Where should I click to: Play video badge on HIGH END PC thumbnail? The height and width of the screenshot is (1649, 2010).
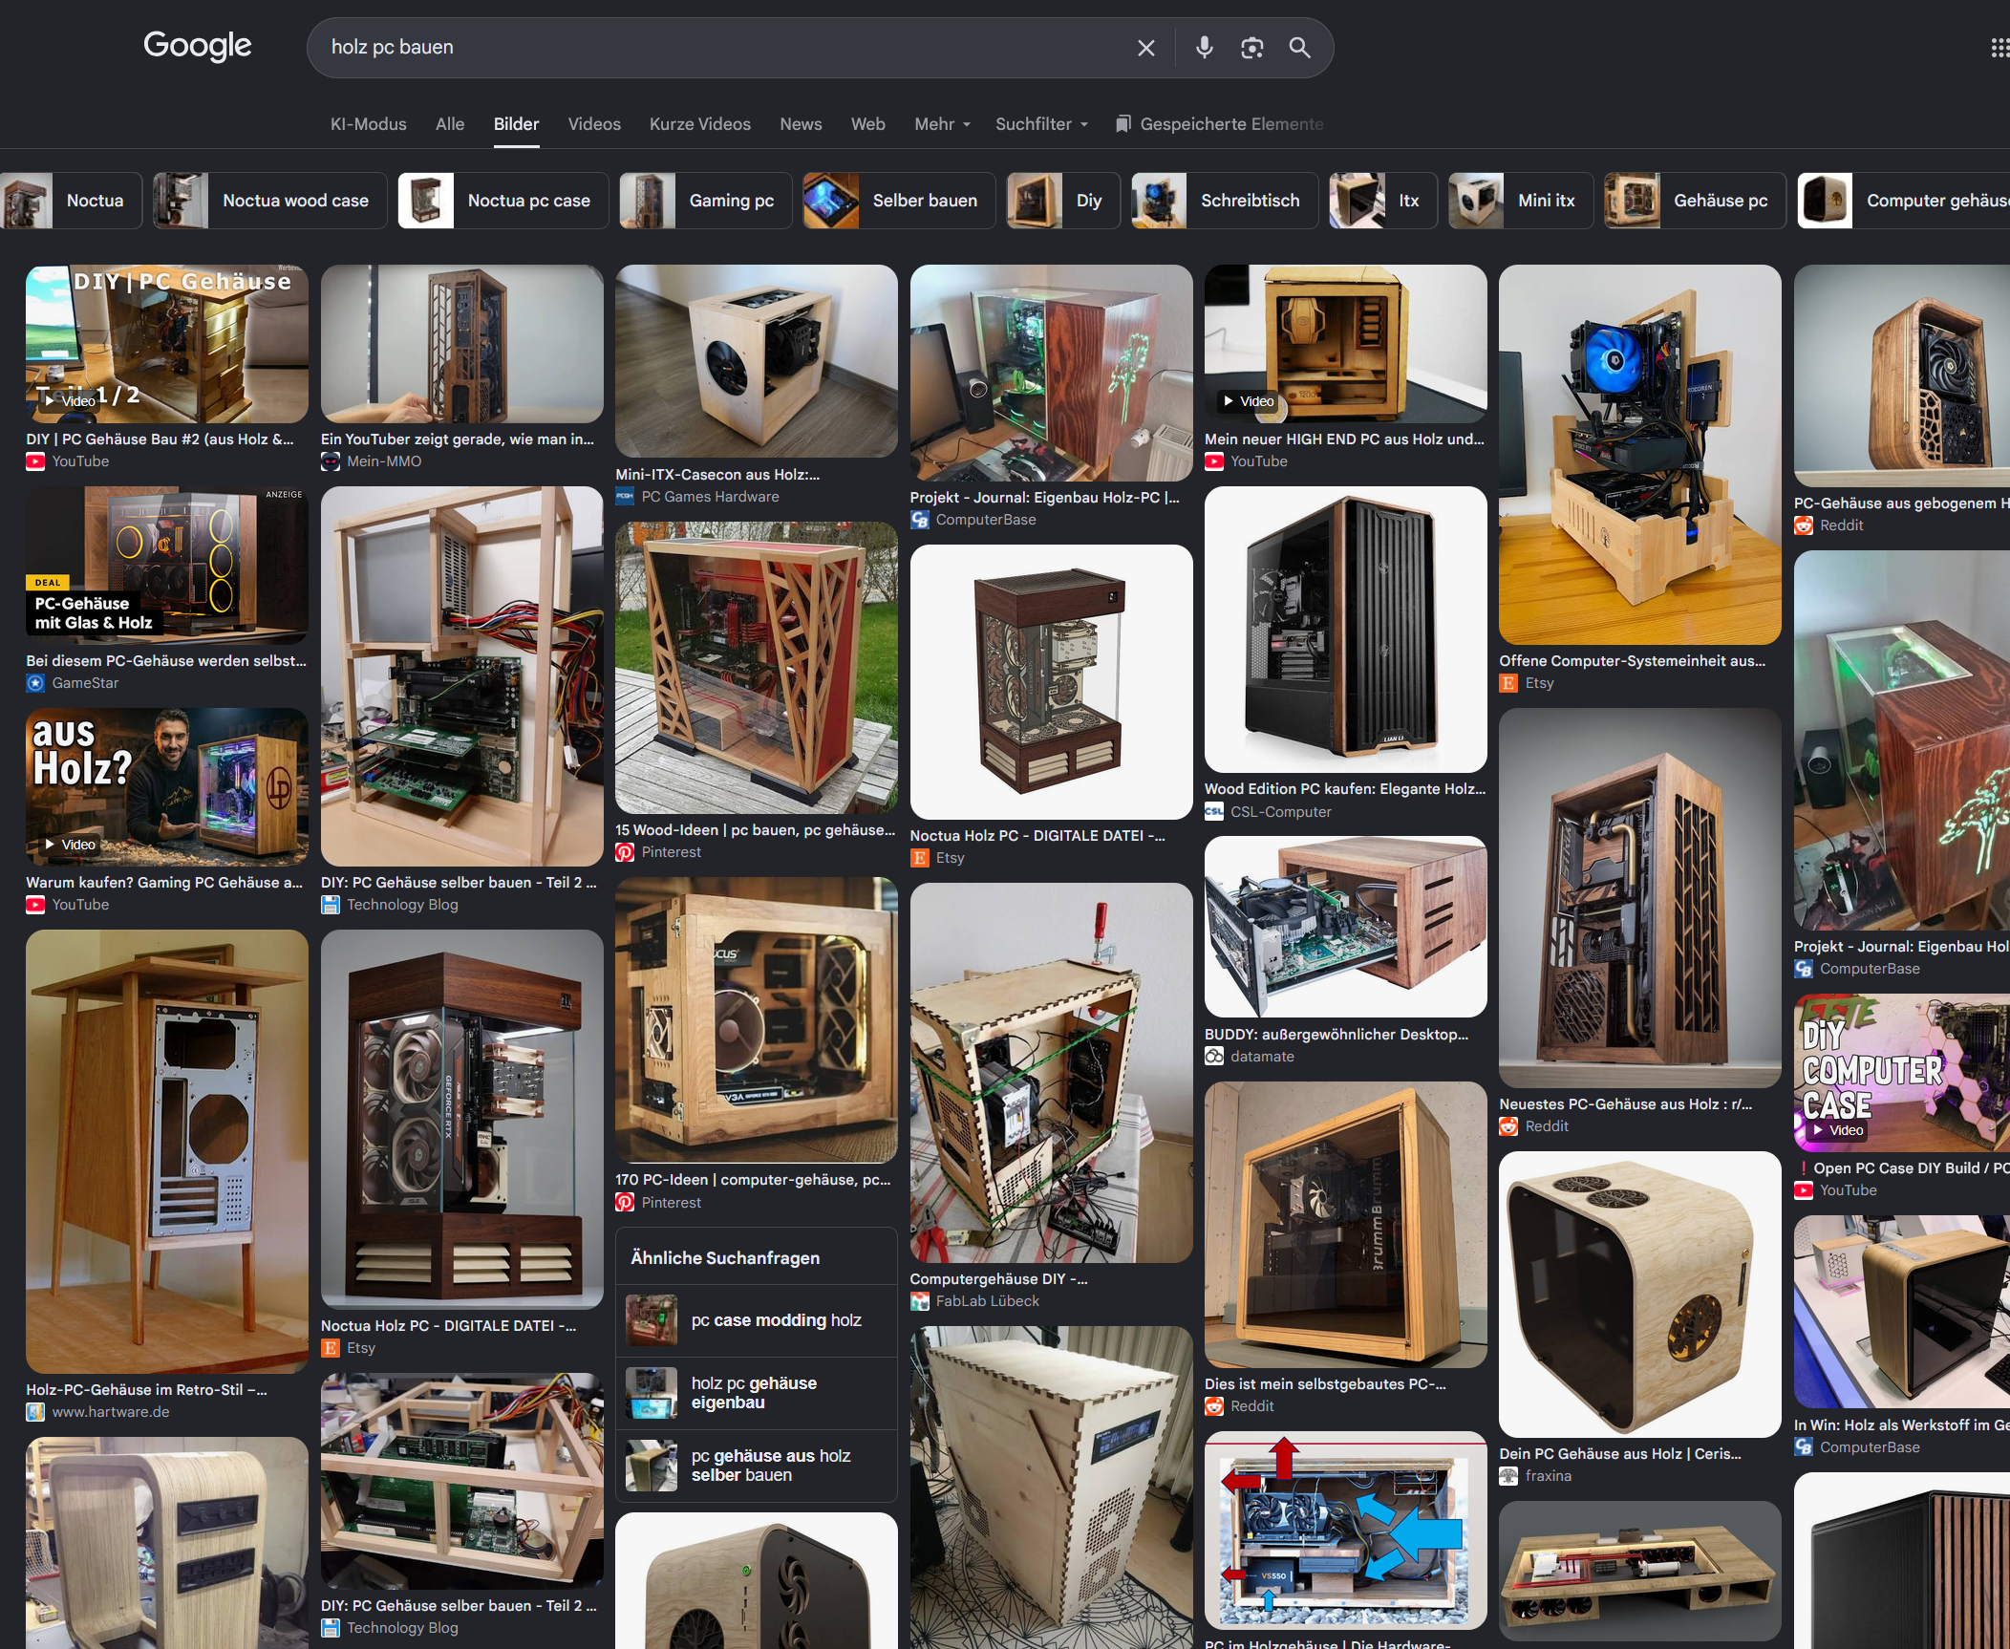(x=1249, y=401)
